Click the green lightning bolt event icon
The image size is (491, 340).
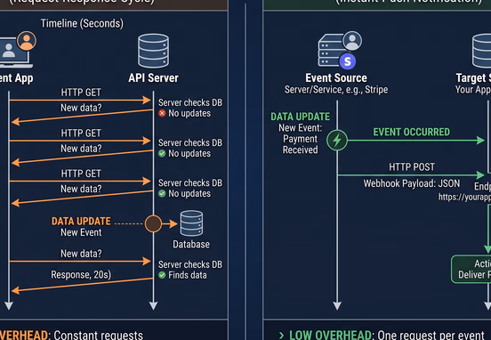pos(337,140)
